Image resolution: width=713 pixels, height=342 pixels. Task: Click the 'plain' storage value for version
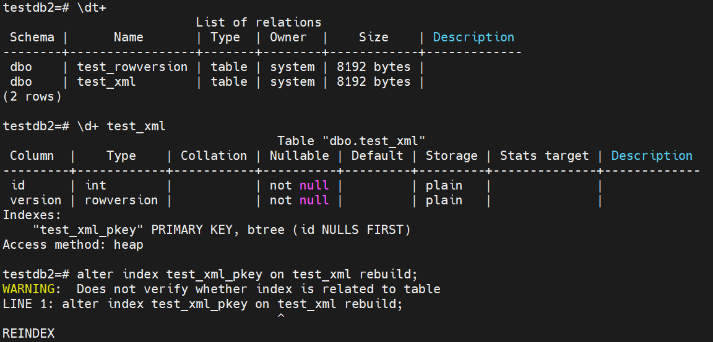click(x=444, y=201)
